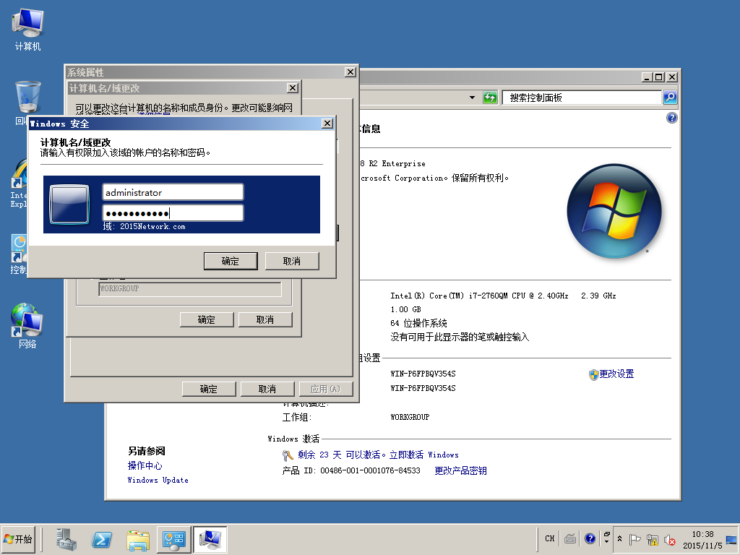Maximize the Control Panel system window

coord(659,77)
